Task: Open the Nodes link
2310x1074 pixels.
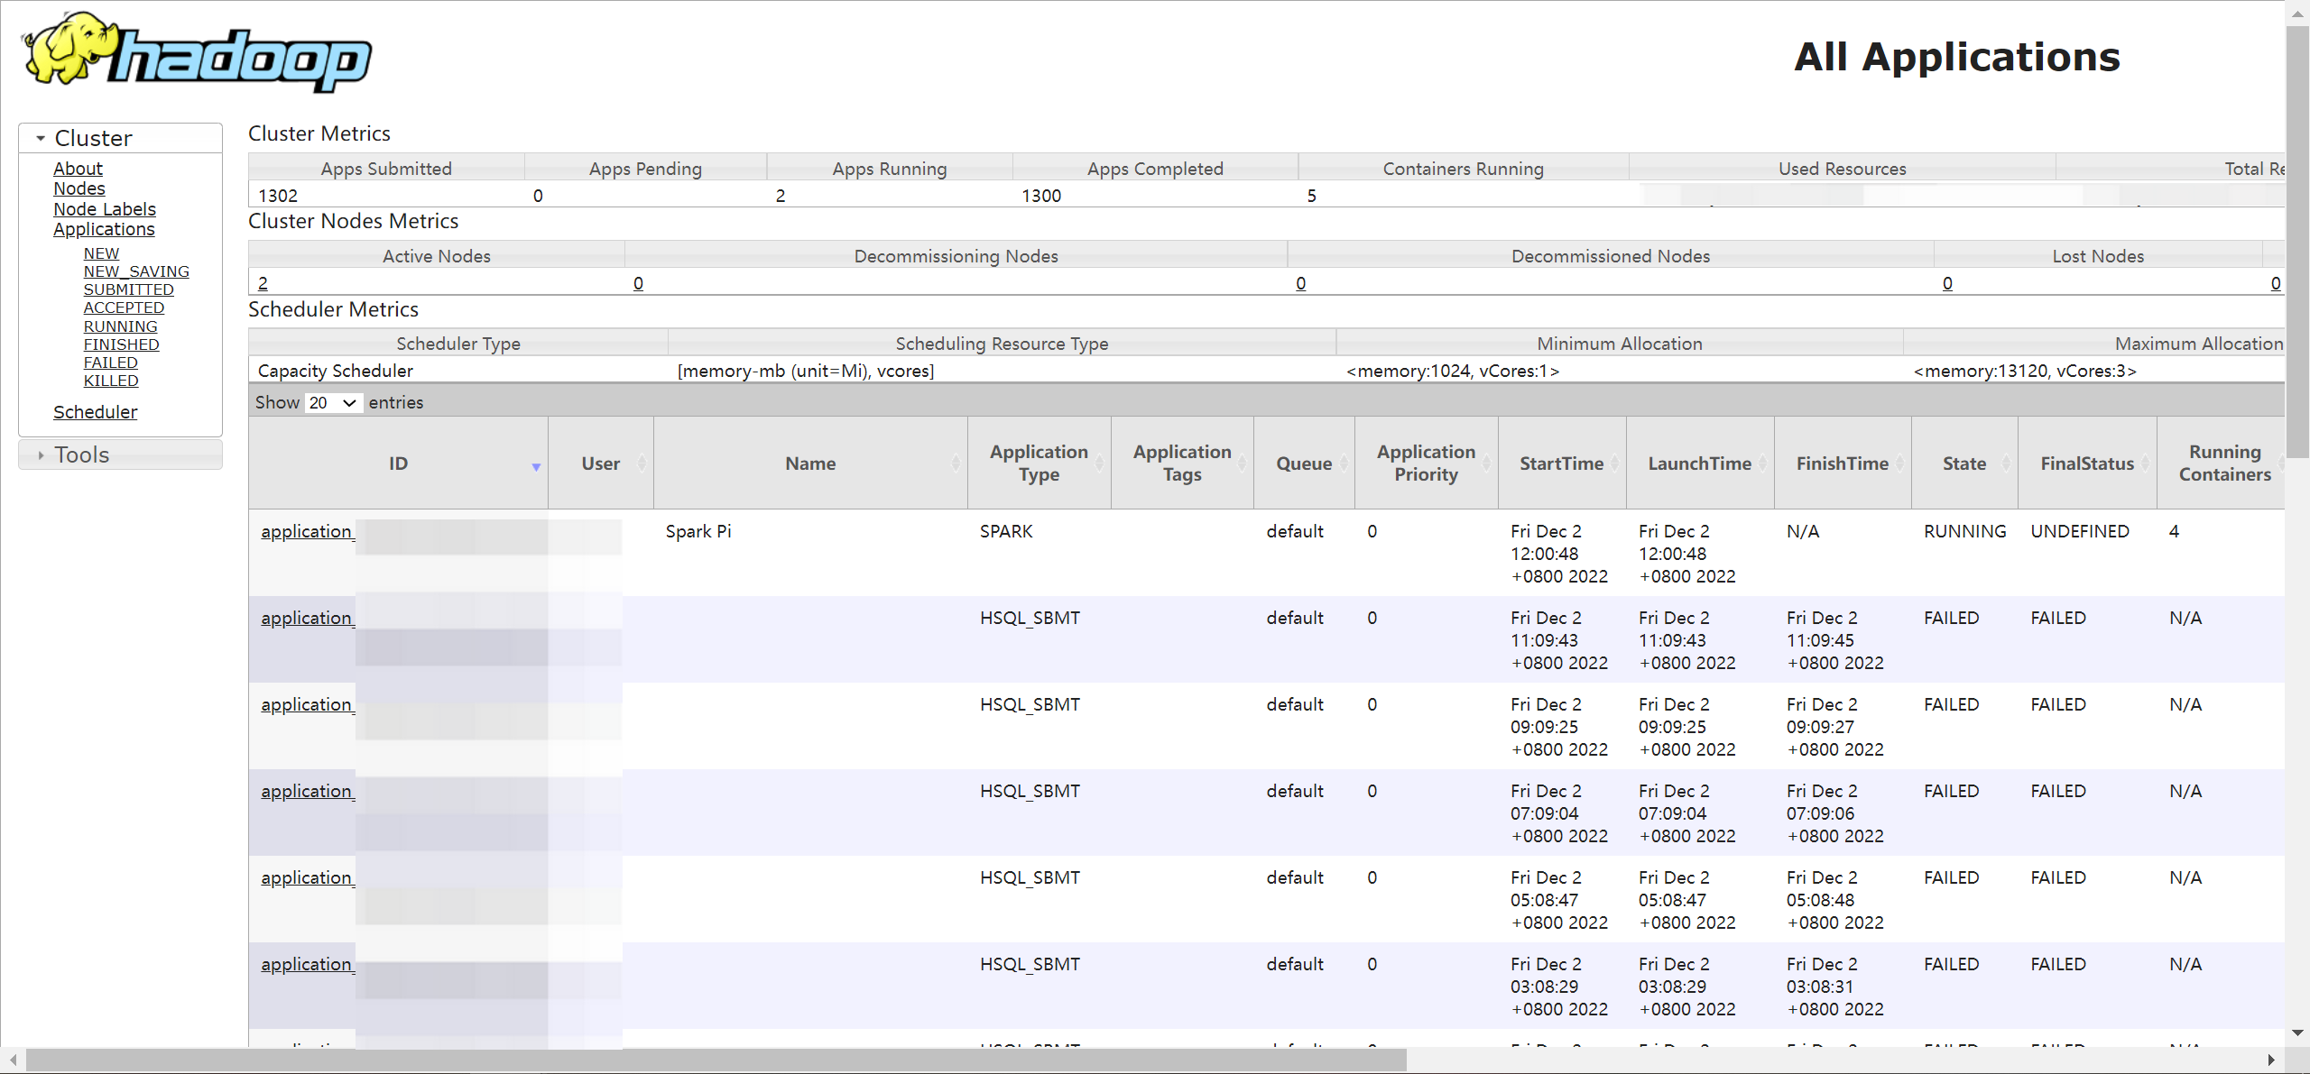Action: [x=79, y=188]
